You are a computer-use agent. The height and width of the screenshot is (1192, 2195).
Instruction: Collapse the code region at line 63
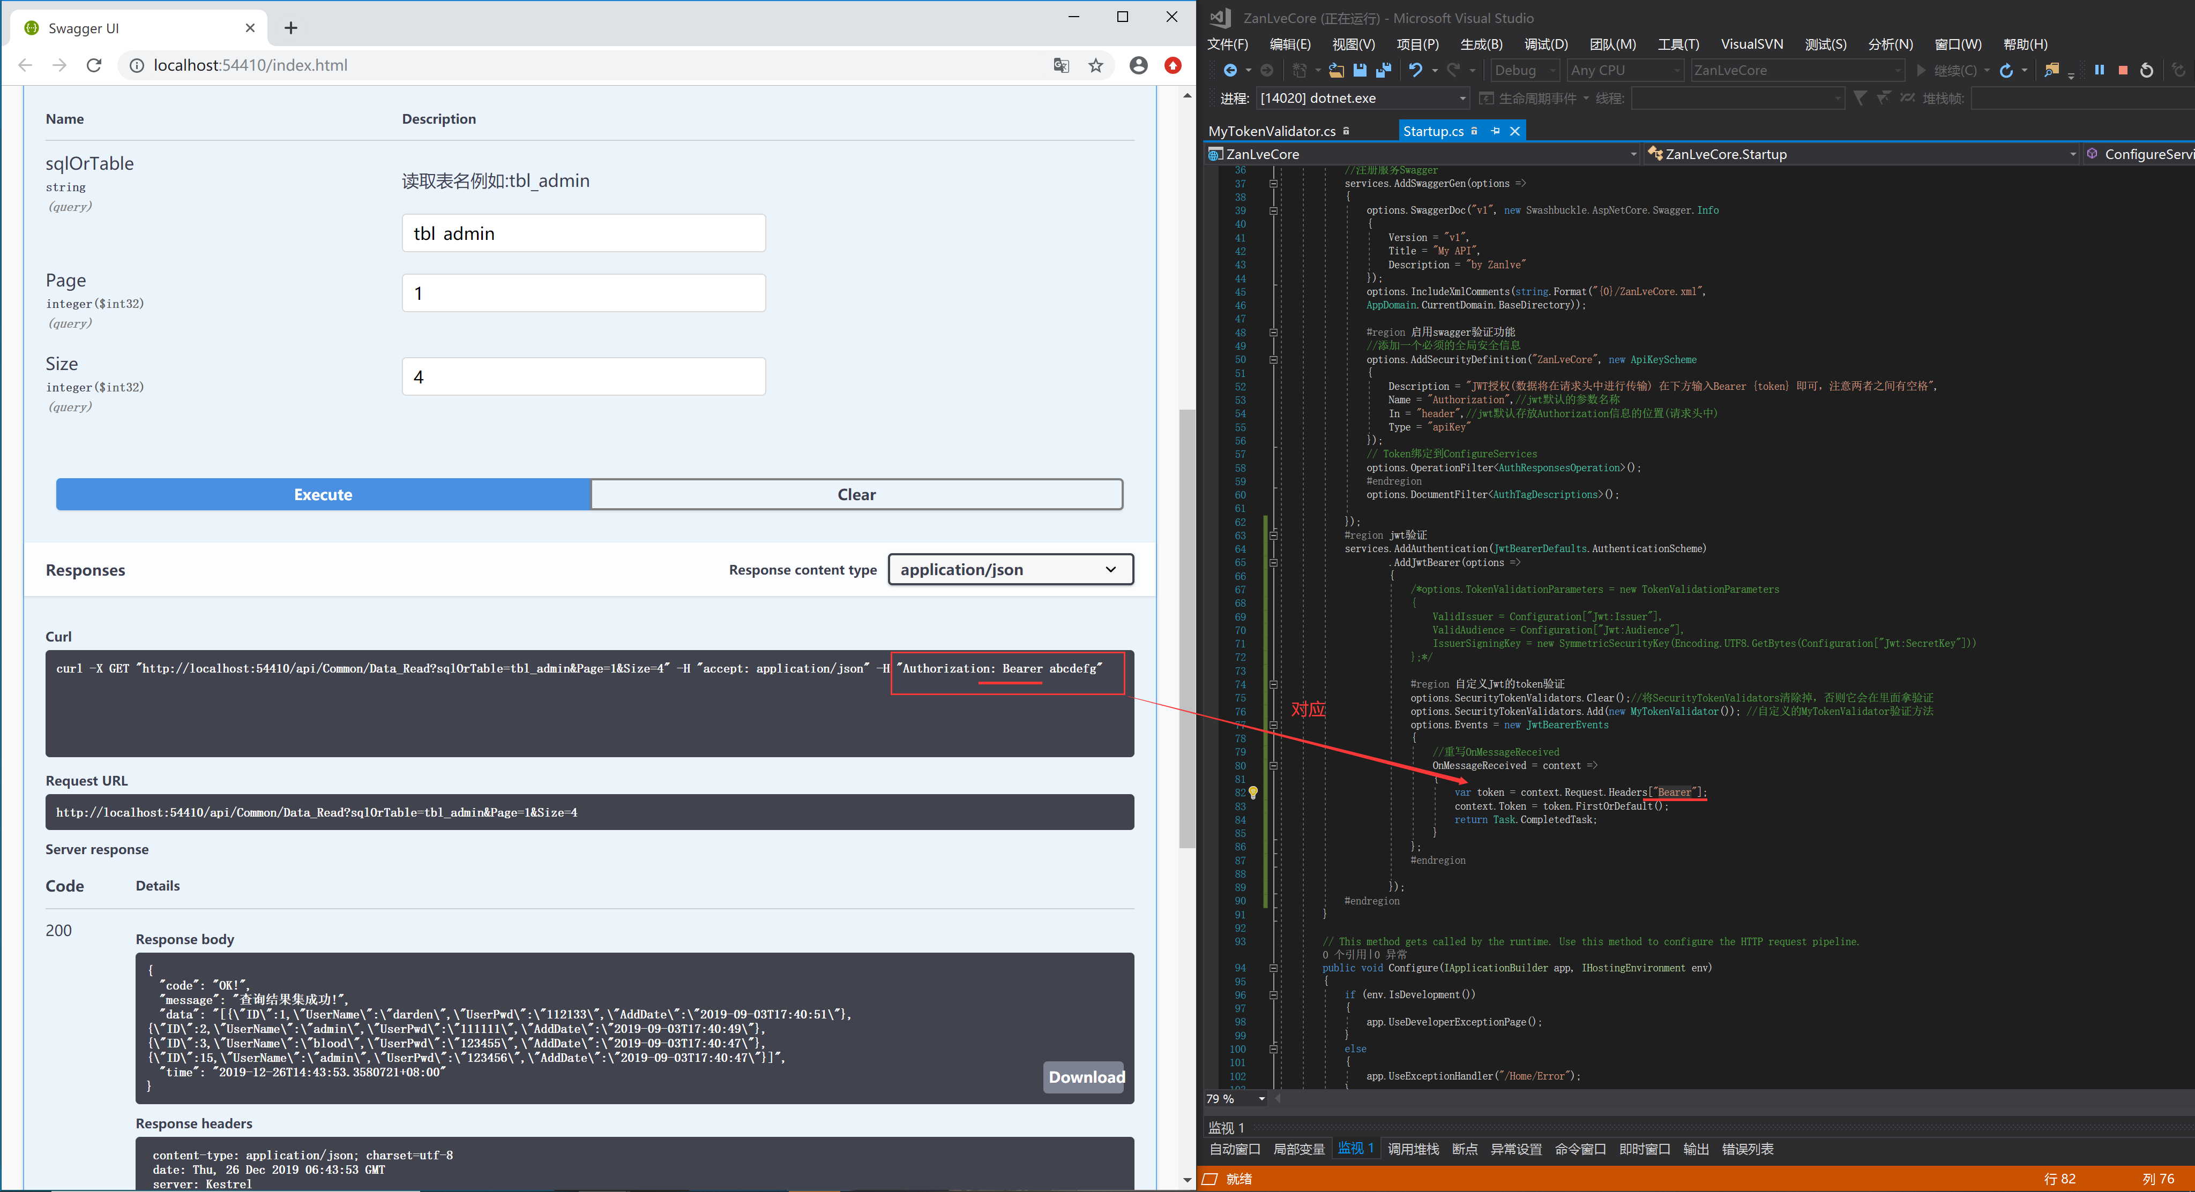pyautogui.click(x=1273, y=535)
